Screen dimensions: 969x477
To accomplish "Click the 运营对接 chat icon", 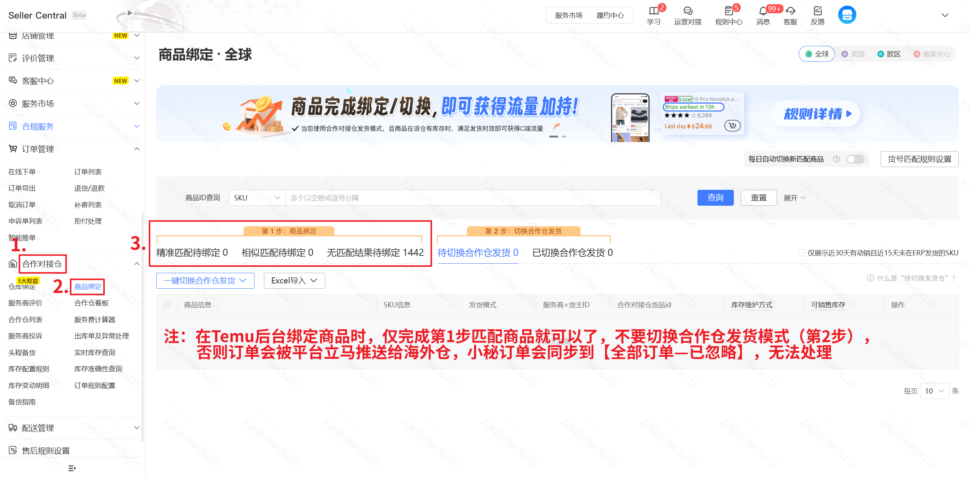I will coord(688,11).
